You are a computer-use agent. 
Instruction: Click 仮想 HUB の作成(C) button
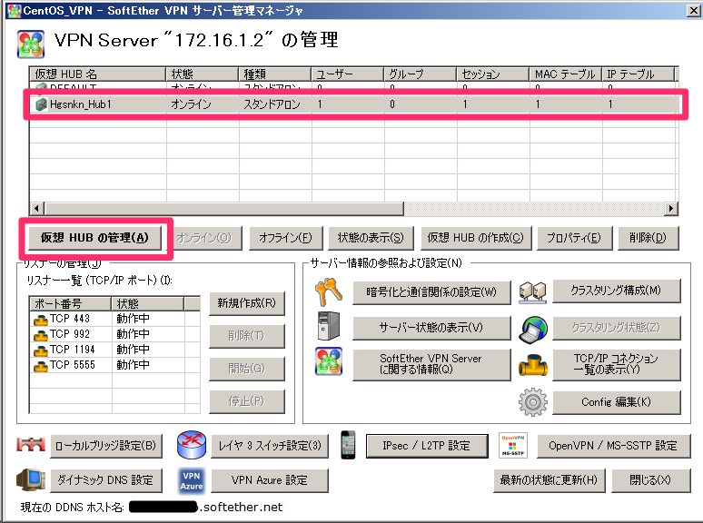coord(476,238)
